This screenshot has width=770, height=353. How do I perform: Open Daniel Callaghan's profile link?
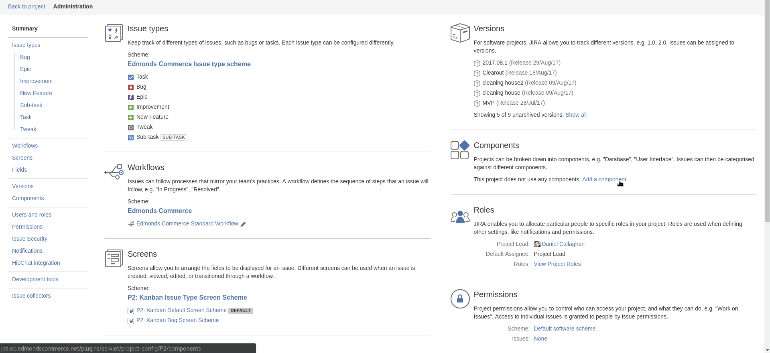click(x=563, y=244)
